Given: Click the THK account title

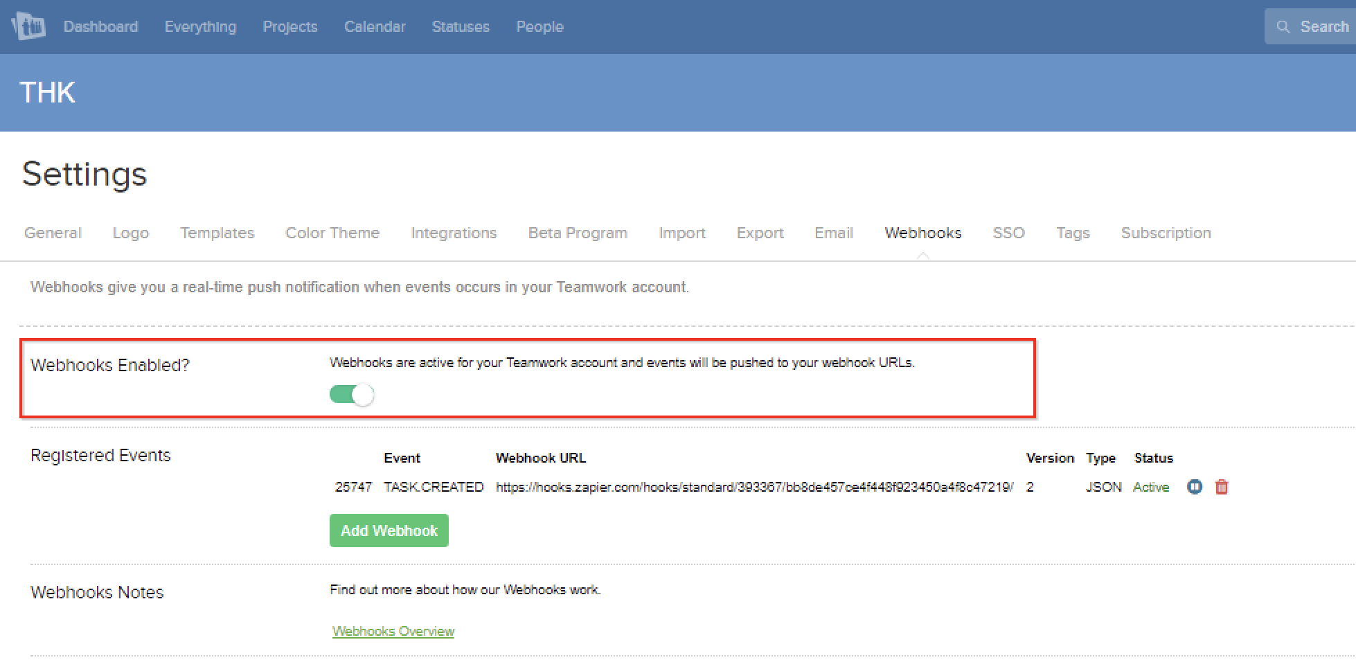Looking at the screenshot, I should pos(47,92).
